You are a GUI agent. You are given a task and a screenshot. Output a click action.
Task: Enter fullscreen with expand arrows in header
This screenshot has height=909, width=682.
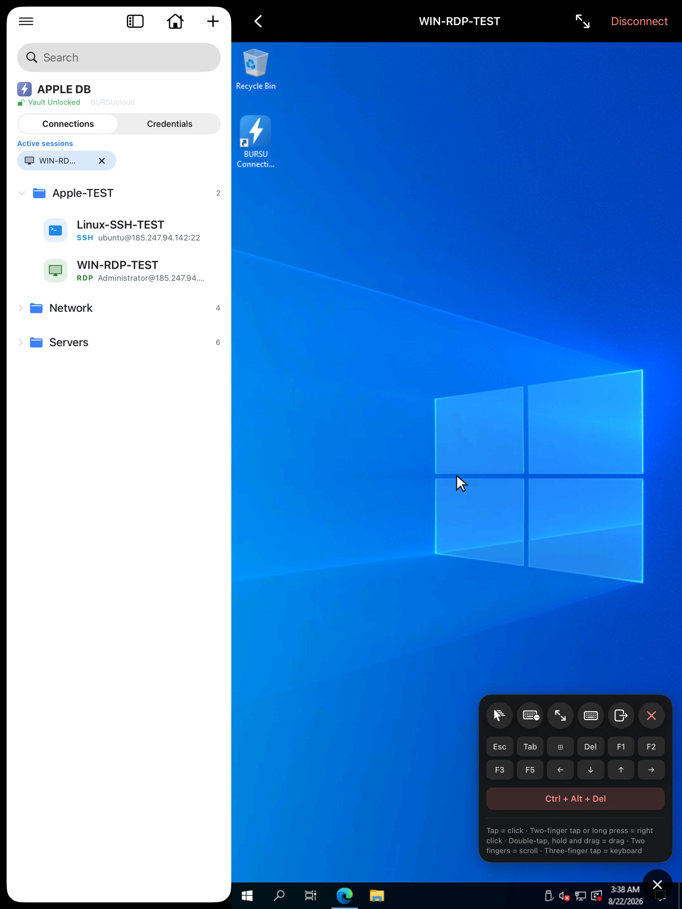[582, 21]
